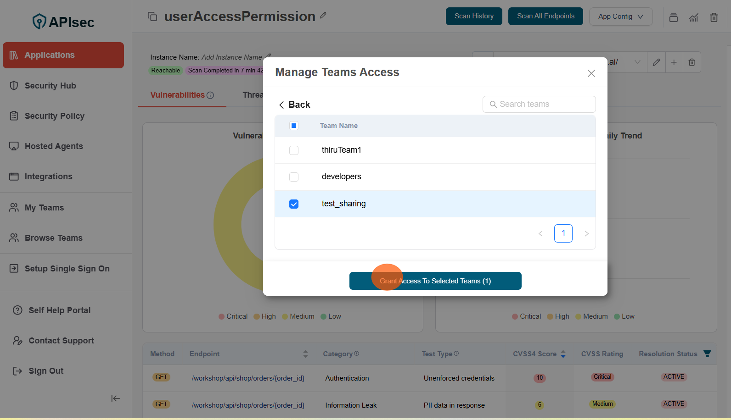Click the stacked layers icon in header

[673, 17]
